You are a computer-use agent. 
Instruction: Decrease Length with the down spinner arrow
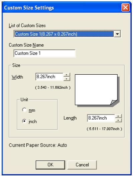pyautogui.click(x=118, y=120)
